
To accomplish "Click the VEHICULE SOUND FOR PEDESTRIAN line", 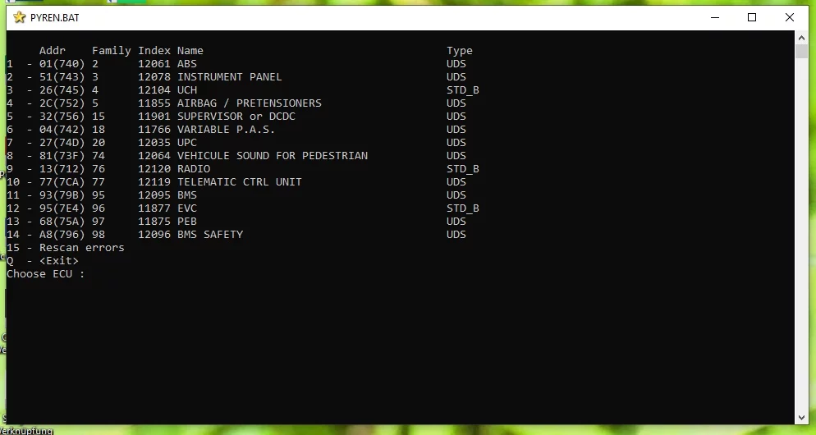I will pos(272,156).
